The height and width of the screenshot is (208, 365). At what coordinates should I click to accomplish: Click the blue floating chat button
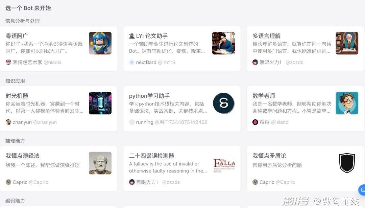point(362,190)
